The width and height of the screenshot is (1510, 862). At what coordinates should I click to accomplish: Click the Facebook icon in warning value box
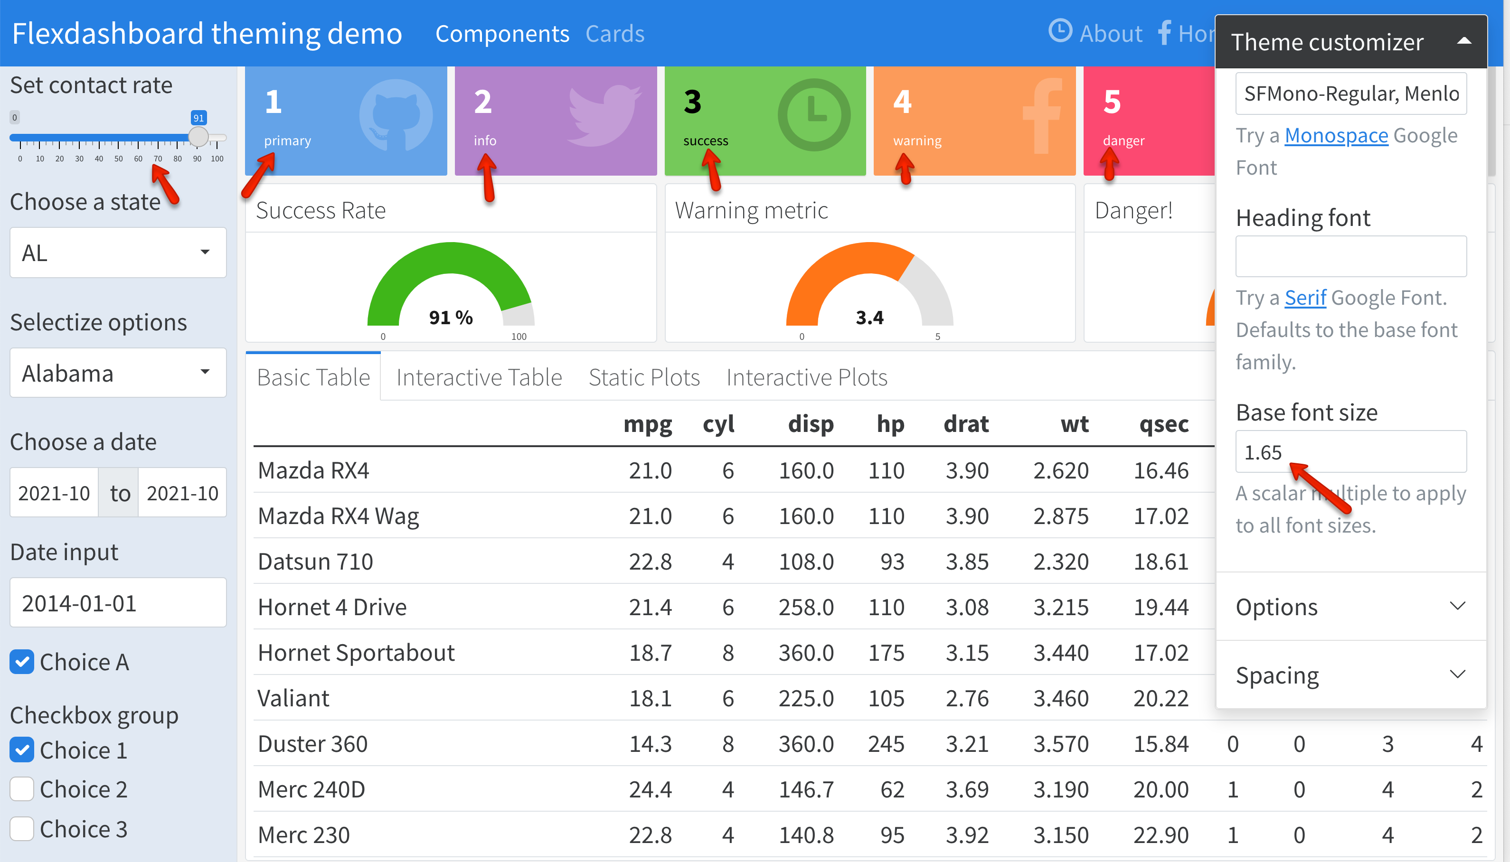coord(1042,115)
